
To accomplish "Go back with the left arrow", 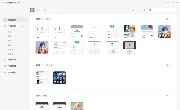I will (6, 10).
